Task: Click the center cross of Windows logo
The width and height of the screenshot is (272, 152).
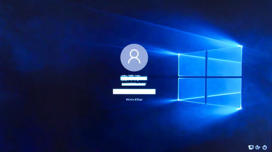Action: (206, 77)
